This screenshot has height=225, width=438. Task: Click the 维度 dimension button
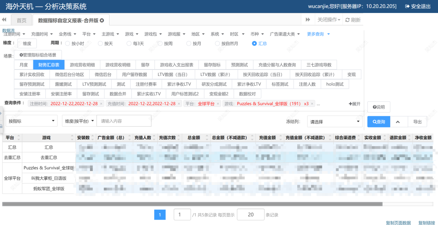point(27,43)
